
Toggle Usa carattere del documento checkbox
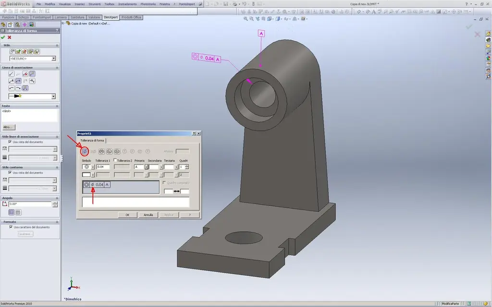pyautogui.click(x=11, y=227)
